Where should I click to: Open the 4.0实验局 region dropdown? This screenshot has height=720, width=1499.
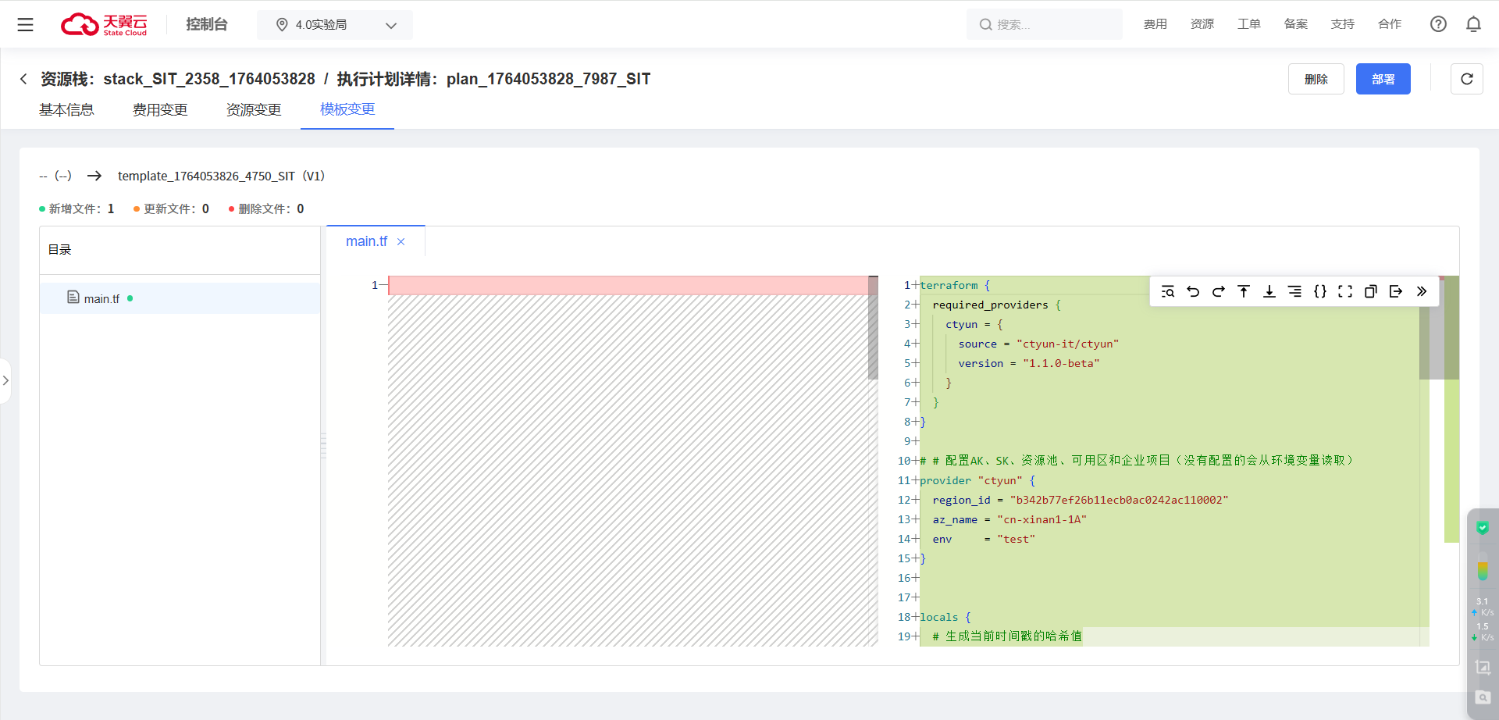click(335, 25)
